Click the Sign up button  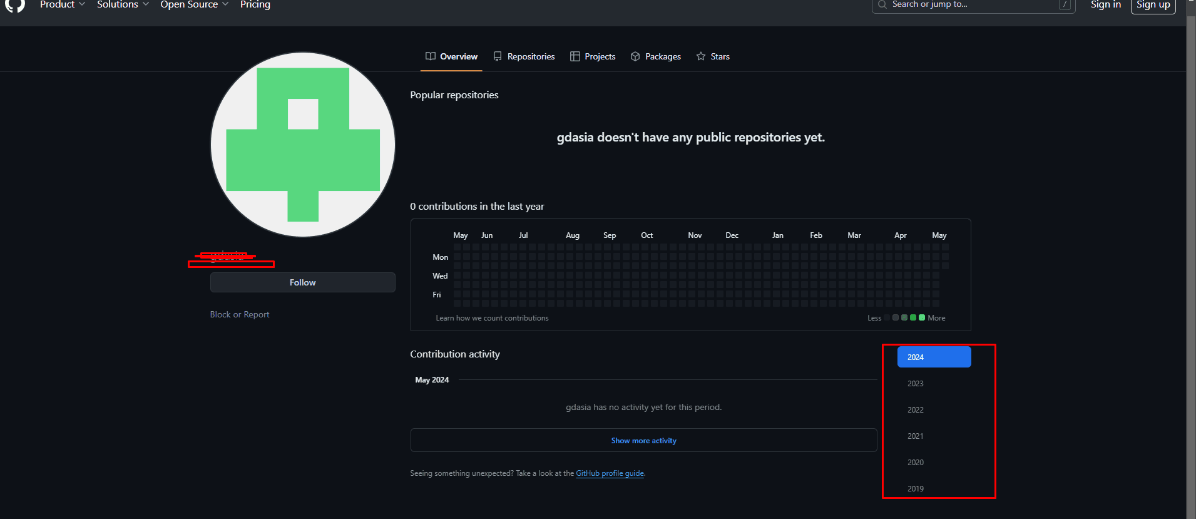click(1153, 5)
